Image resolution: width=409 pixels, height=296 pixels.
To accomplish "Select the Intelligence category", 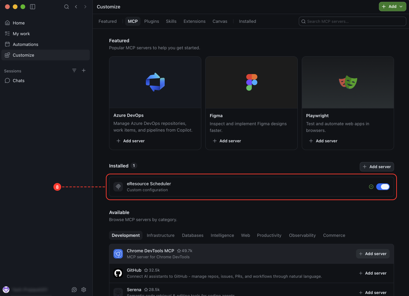I will pos(222,235).
